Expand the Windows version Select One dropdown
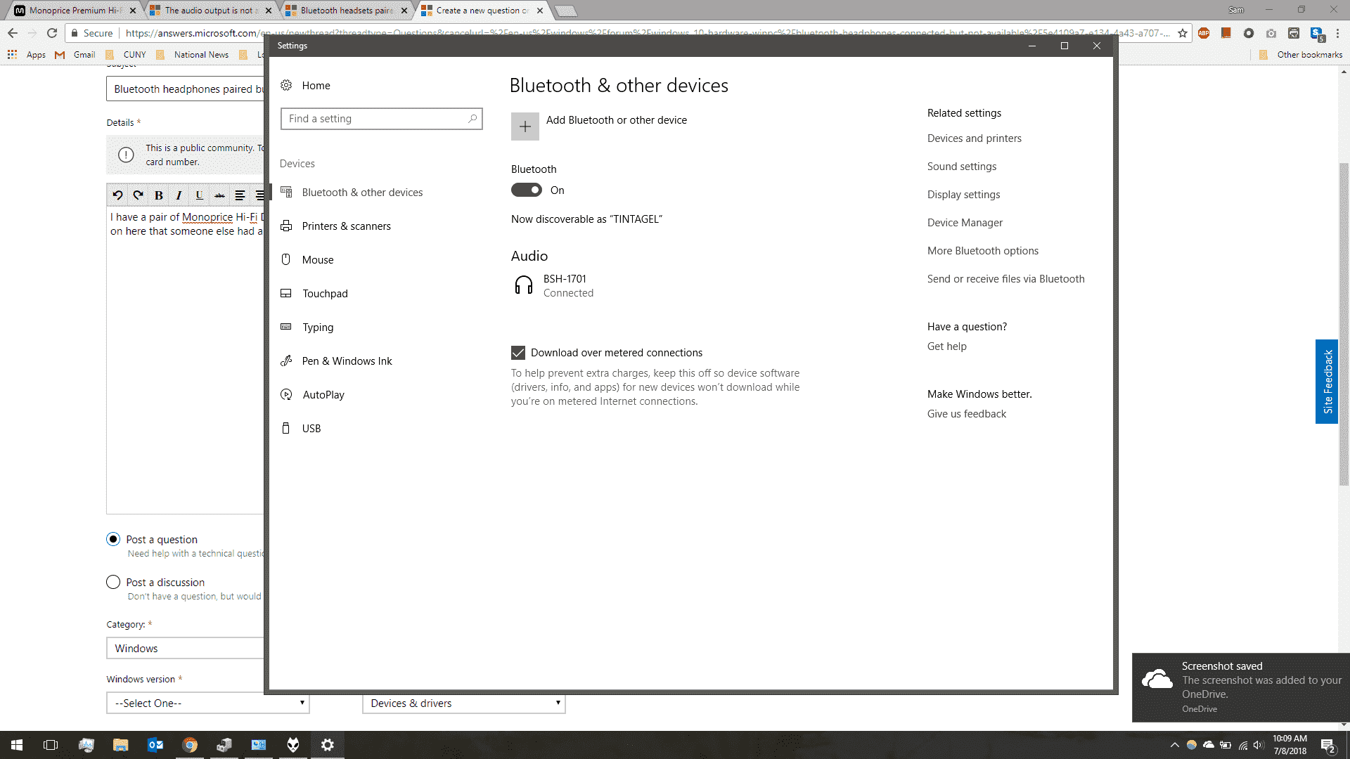The image size is (1350, 759). [208, 703]
